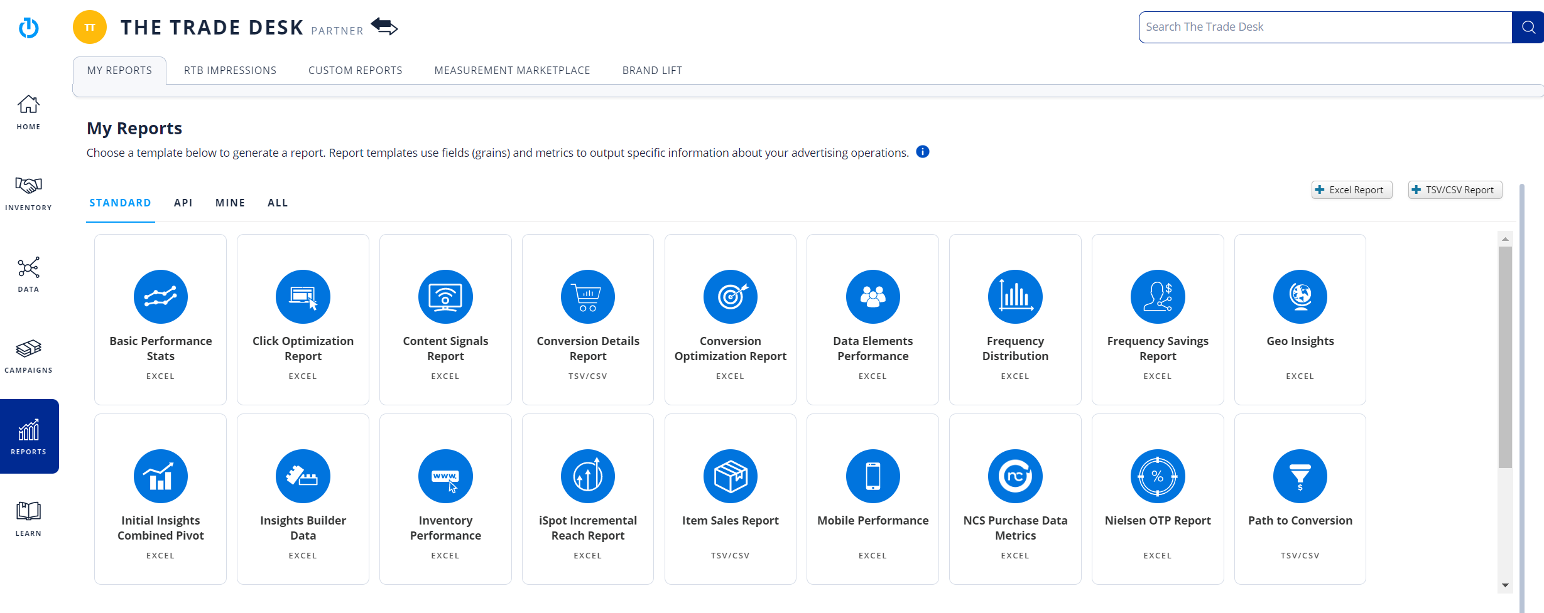Open Brand Lift tab
This screenshot has height=613, width=1544.
(x=652, y=70)
